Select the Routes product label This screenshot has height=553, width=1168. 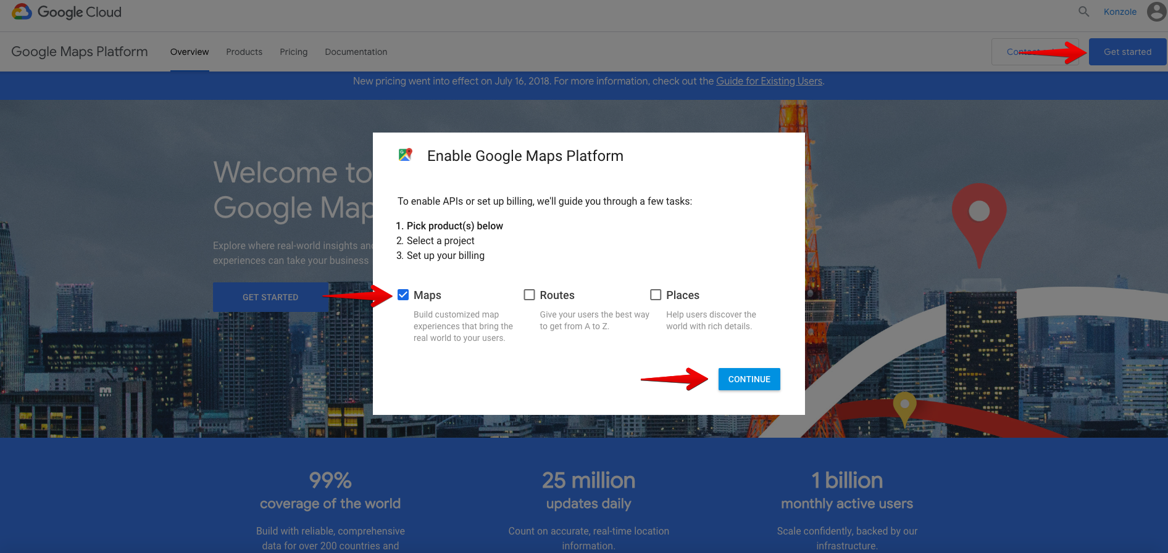(x=557, y=295)
